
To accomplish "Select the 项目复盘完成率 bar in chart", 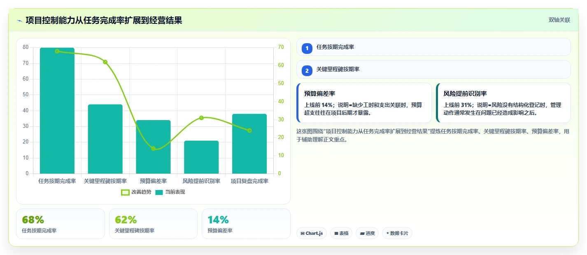I will (x=249, y=144).
